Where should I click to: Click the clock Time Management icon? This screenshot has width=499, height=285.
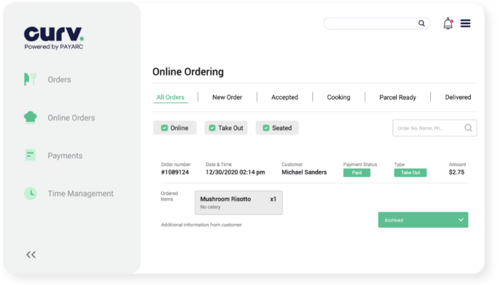click(x=30, y=193)
